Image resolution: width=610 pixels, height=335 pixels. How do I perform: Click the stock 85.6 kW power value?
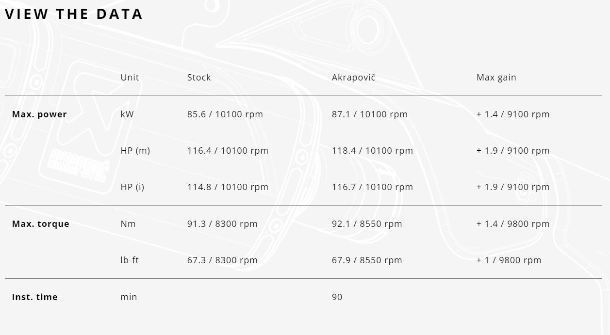point(225,114)
